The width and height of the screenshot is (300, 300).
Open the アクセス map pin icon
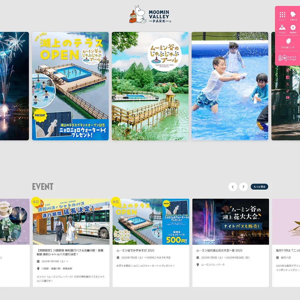(x=282, y=29)
